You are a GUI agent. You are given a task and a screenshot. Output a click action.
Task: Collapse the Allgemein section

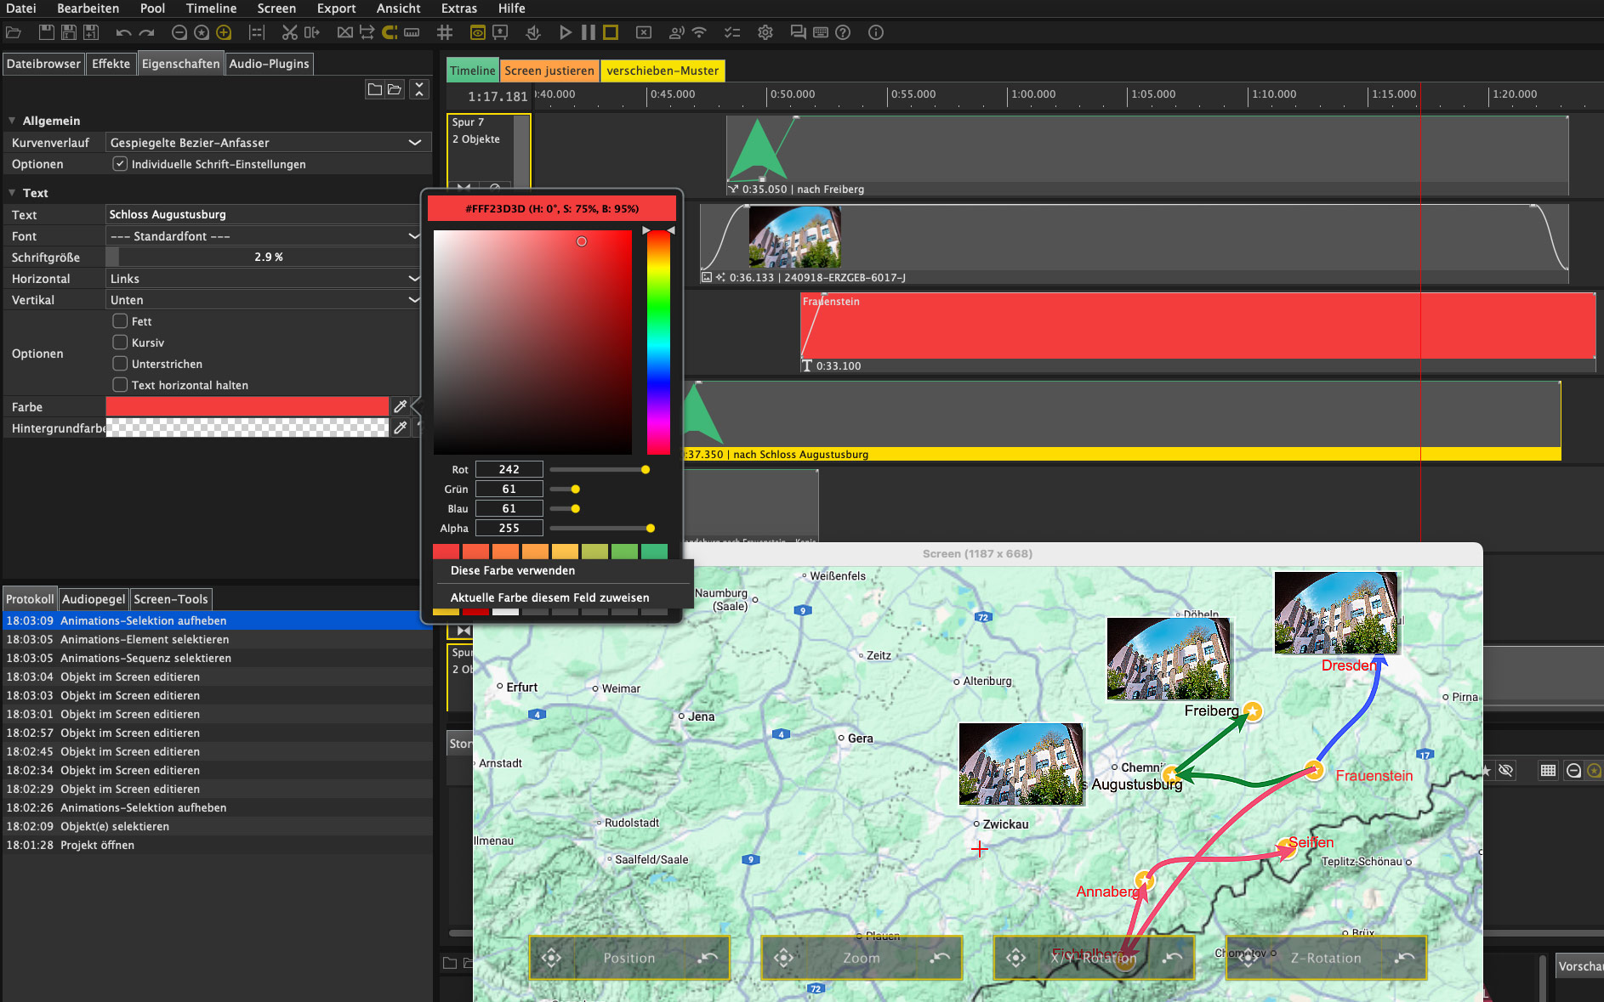click(x=12, y=121)
